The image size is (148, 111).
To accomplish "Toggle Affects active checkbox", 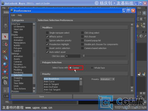I will tap(47, 37).
